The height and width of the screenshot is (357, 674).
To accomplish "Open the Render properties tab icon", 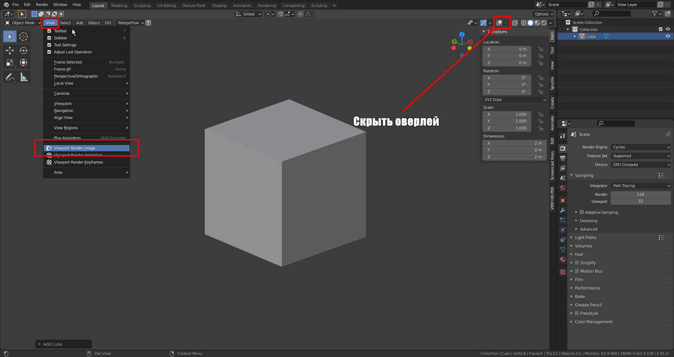I will tap(563, 148).
